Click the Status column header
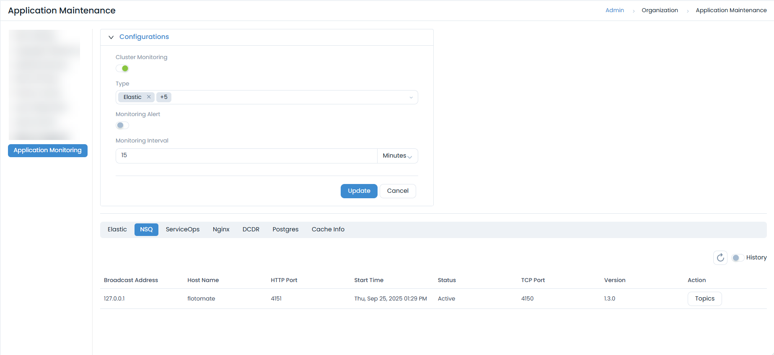 coord(447,280)
